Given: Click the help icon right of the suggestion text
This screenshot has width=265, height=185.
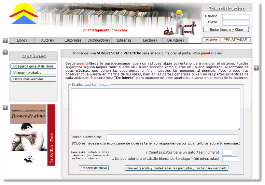Looking at the screenshot, I should [x=256, y=68].
